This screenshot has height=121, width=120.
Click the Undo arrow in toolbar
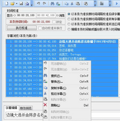[x=38, y=4]
